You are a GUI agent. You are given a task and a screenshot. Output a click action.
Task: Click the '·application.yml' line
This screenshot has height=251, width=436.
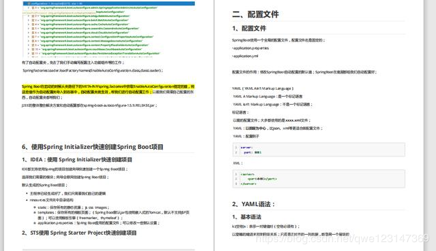245,56
